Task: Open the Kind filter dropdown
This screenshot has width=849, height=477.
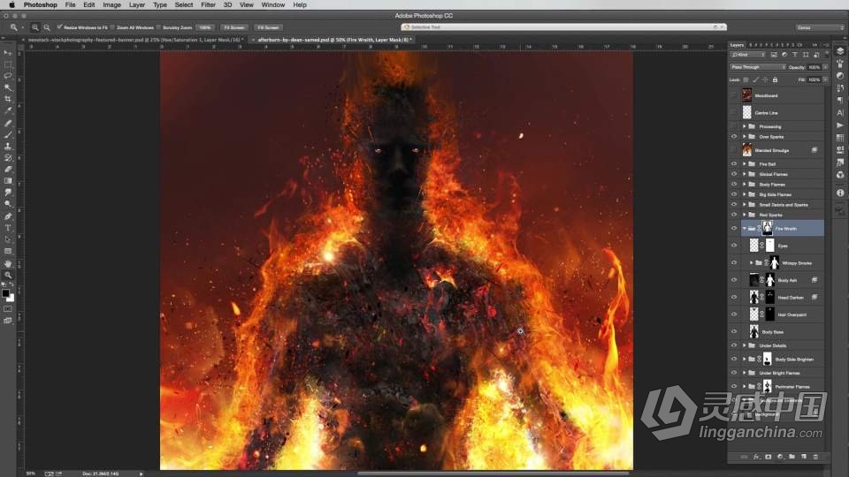Action: [x=748, y=55]
